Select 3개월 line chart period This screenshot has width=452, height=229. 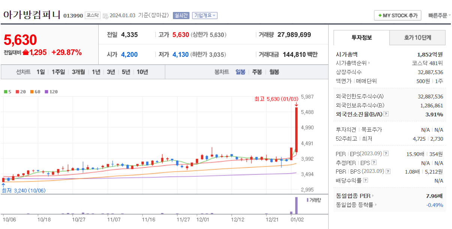(x=78, y=72)
